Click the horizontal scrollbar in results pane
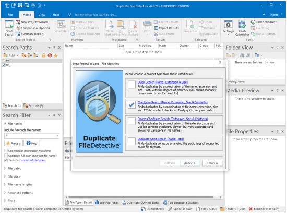Screen dimensions: 287x213 tap(141, 197)
